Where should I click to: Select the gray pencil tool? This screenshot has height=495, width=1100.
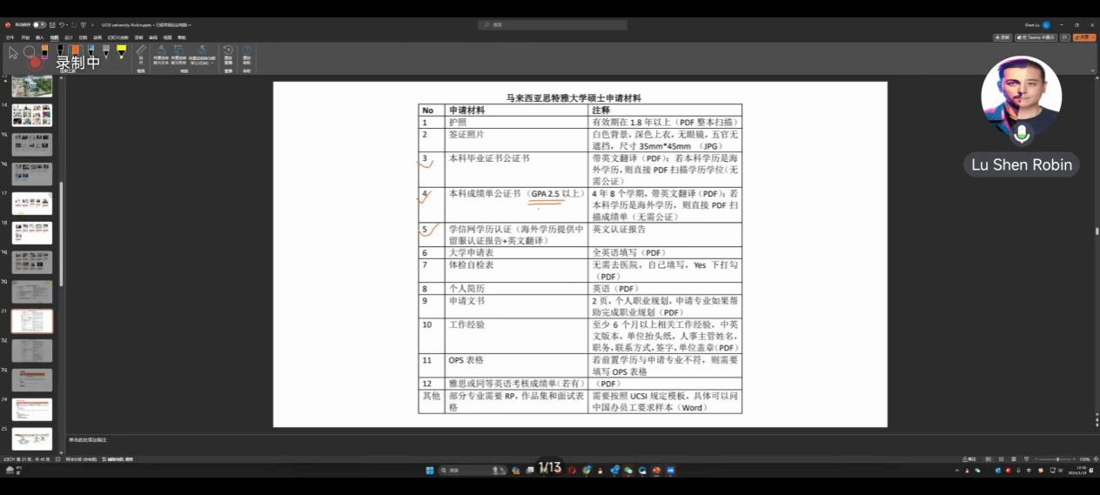pos(106,53)
